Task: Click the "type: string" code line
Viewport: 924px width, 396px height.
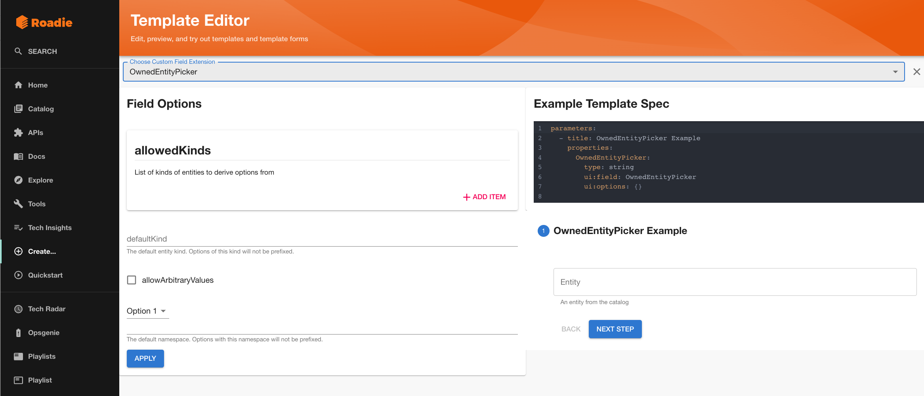Action: (x=609, y=167)
